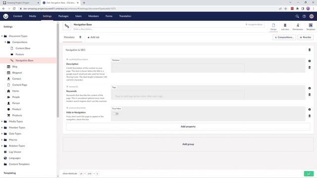The image size is (317, 178).
Task: Delete the Metadata tab via trash icon
Action: point(80,37)
